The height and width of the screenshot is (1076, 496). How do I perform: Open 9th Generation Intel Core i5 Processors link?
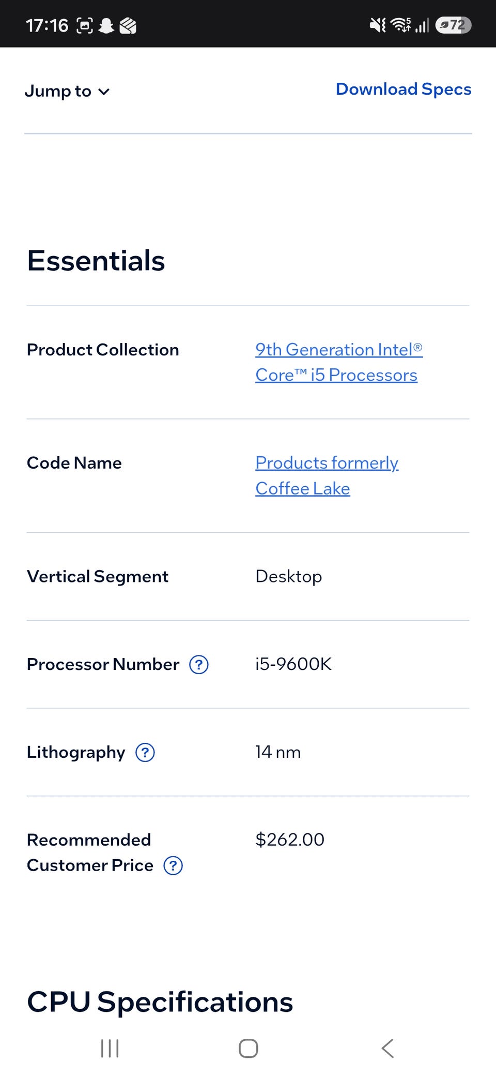339,362
